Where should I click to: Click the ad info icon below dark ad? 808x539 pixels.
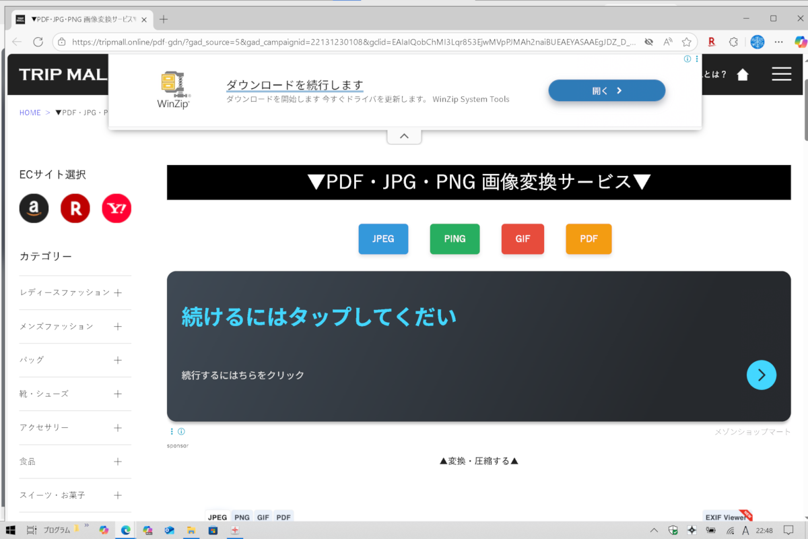click(181, 432)
